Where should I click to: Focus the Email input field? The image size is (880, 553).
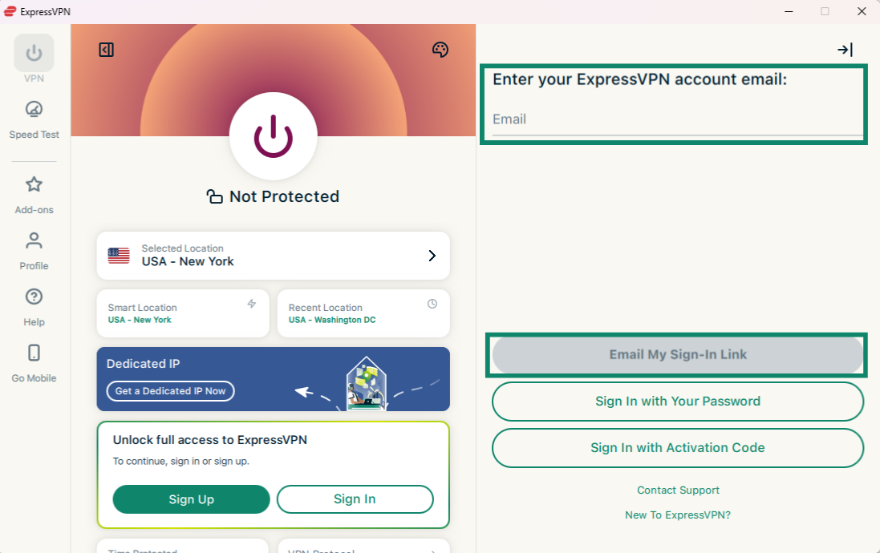(x=677, y=119)
